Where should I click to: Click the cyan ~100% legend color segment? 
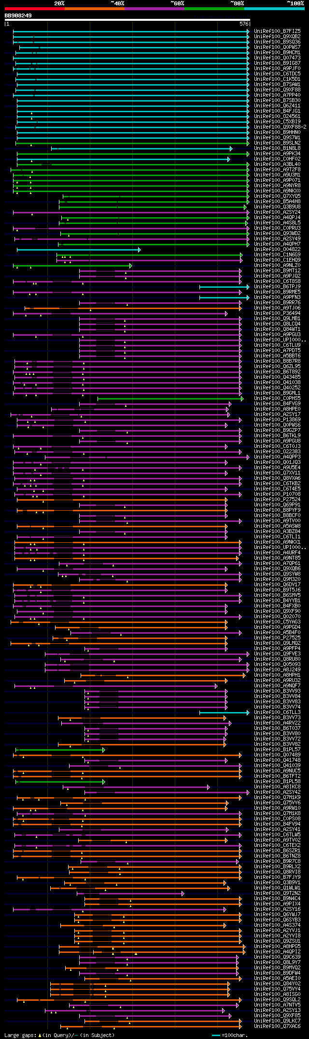tap(274, 8)
